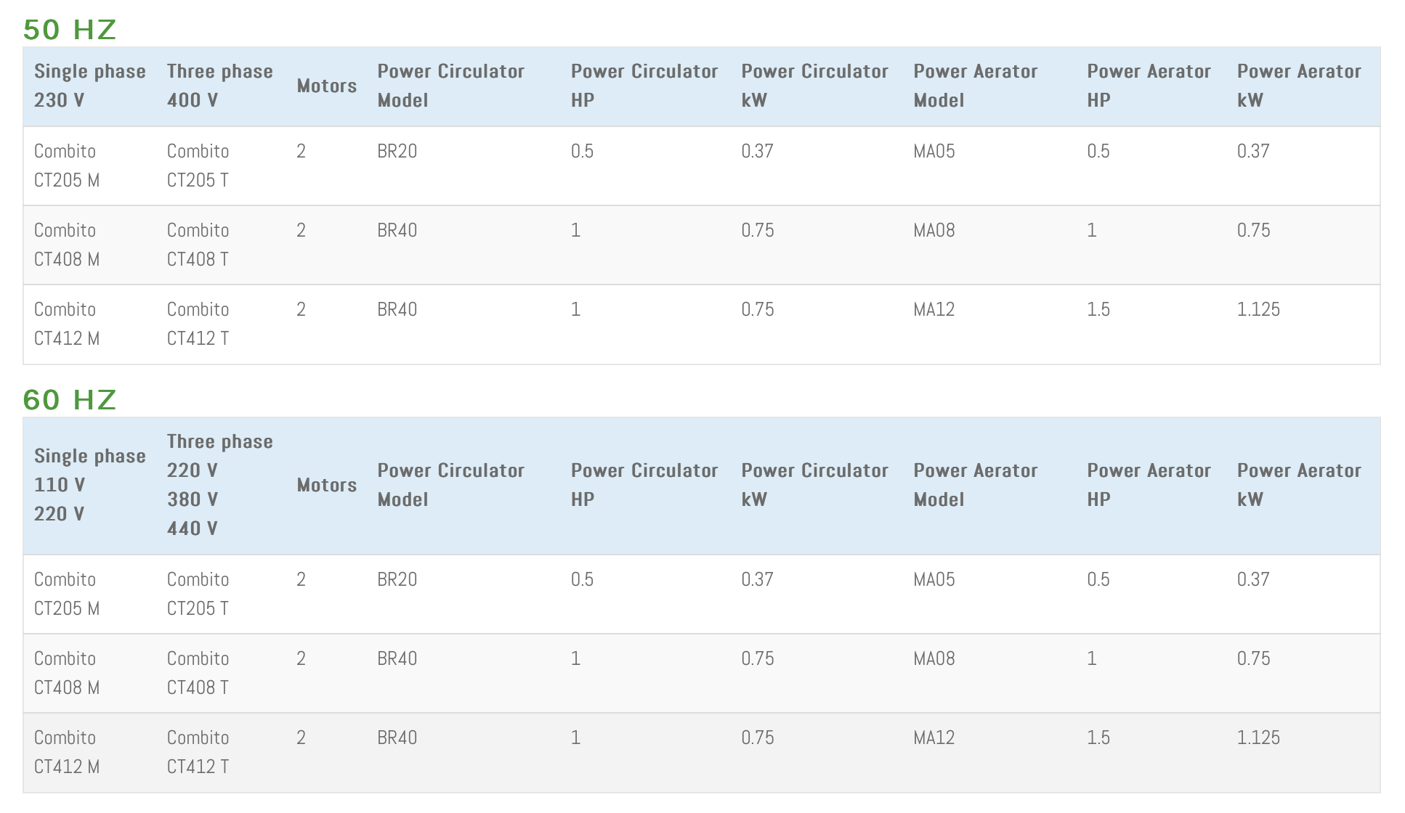Click MA05 aerator model in 60 HZ table
Screen dimensions: 1405x813
tap(934, 579)
